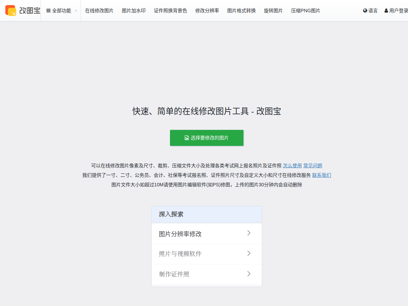The image size is (408, 306).
Task: Click the user icon beside 用户登录
Action: click(x=386, y=11)
